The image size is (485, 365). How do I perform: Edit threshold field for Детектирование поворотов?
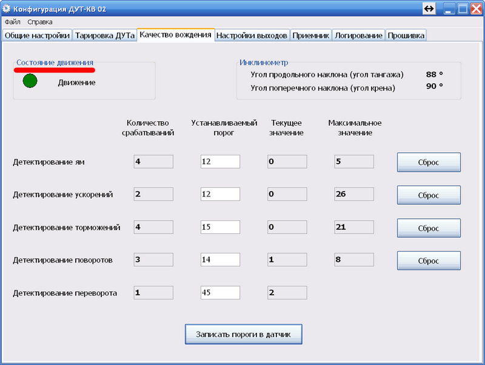pyautogui.click(x=220, y=260)
